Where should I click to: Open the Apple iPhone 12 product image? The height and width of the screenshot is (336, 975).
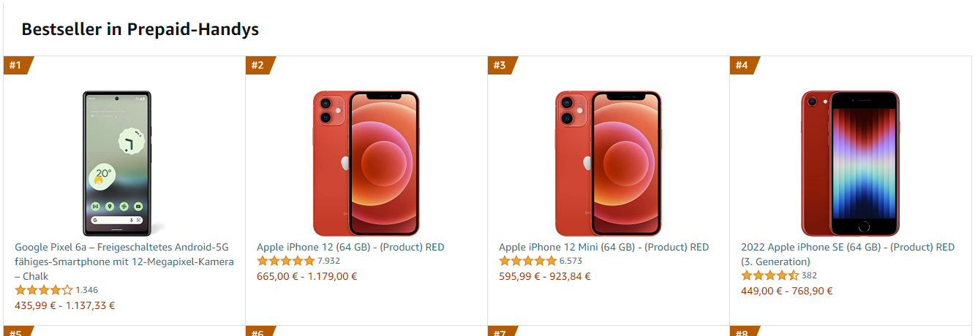pos(366,163)
